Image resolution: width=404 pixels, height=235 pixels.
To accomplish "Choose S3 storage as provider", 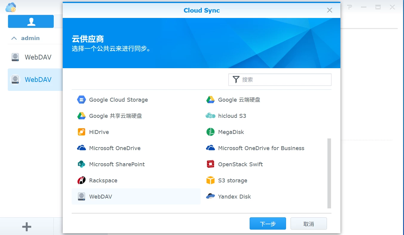I will click(x=232, y=180).
